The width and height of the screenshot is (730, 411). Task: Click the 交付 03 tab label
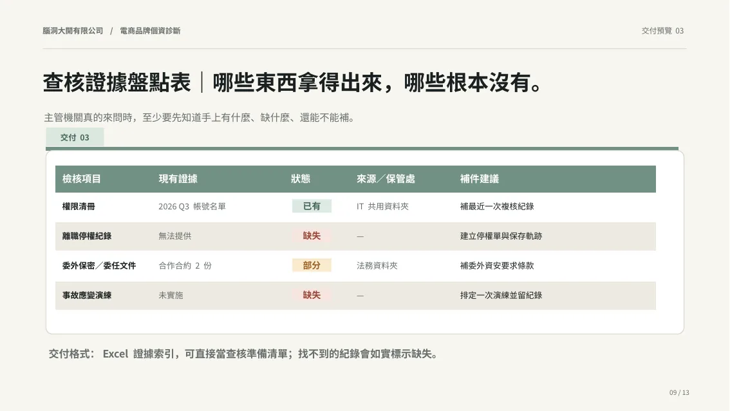point(75,137)
